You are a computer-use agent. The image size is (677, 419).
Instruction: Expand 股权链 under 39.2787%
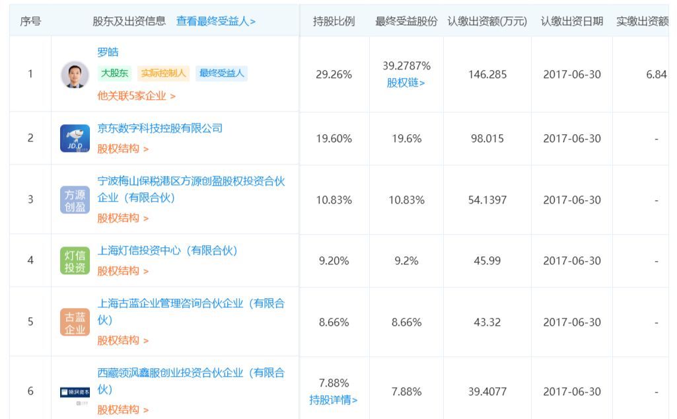406,83
